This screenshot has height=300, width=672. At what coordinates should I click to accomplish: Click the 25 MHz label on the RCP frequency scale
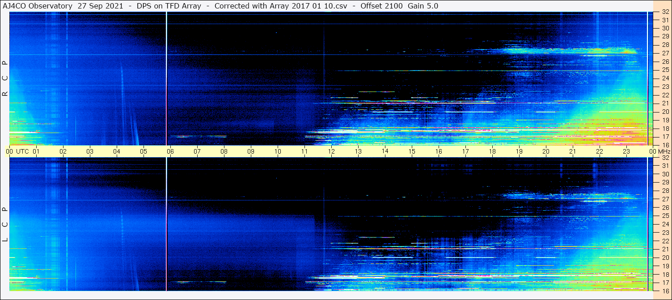(x=665, y=70)
